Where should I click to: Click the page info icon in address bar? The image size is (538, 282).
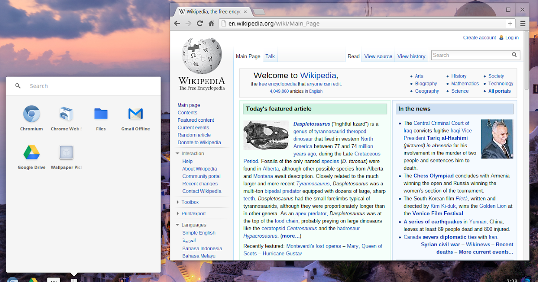pyautogui.click(x=224, y=23)
